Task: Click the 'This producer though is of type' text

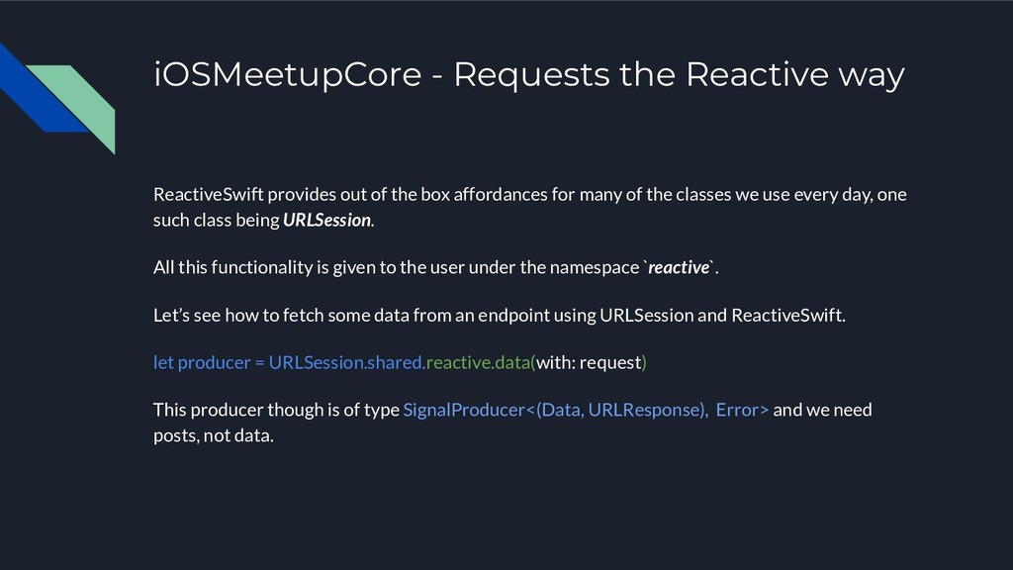Action: click(277, 411)
